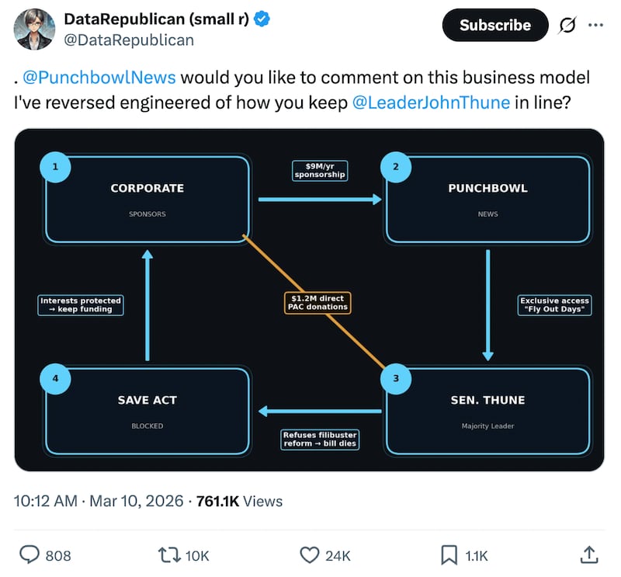The width and height of the screenshot is (621, 577).
Task: Bookmark this post
Action: tap(449, 554)
